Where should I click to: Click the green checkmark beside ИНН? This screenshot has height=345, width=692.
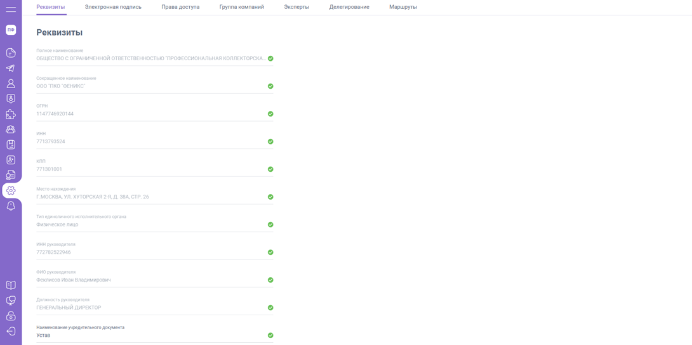point(270,142)
